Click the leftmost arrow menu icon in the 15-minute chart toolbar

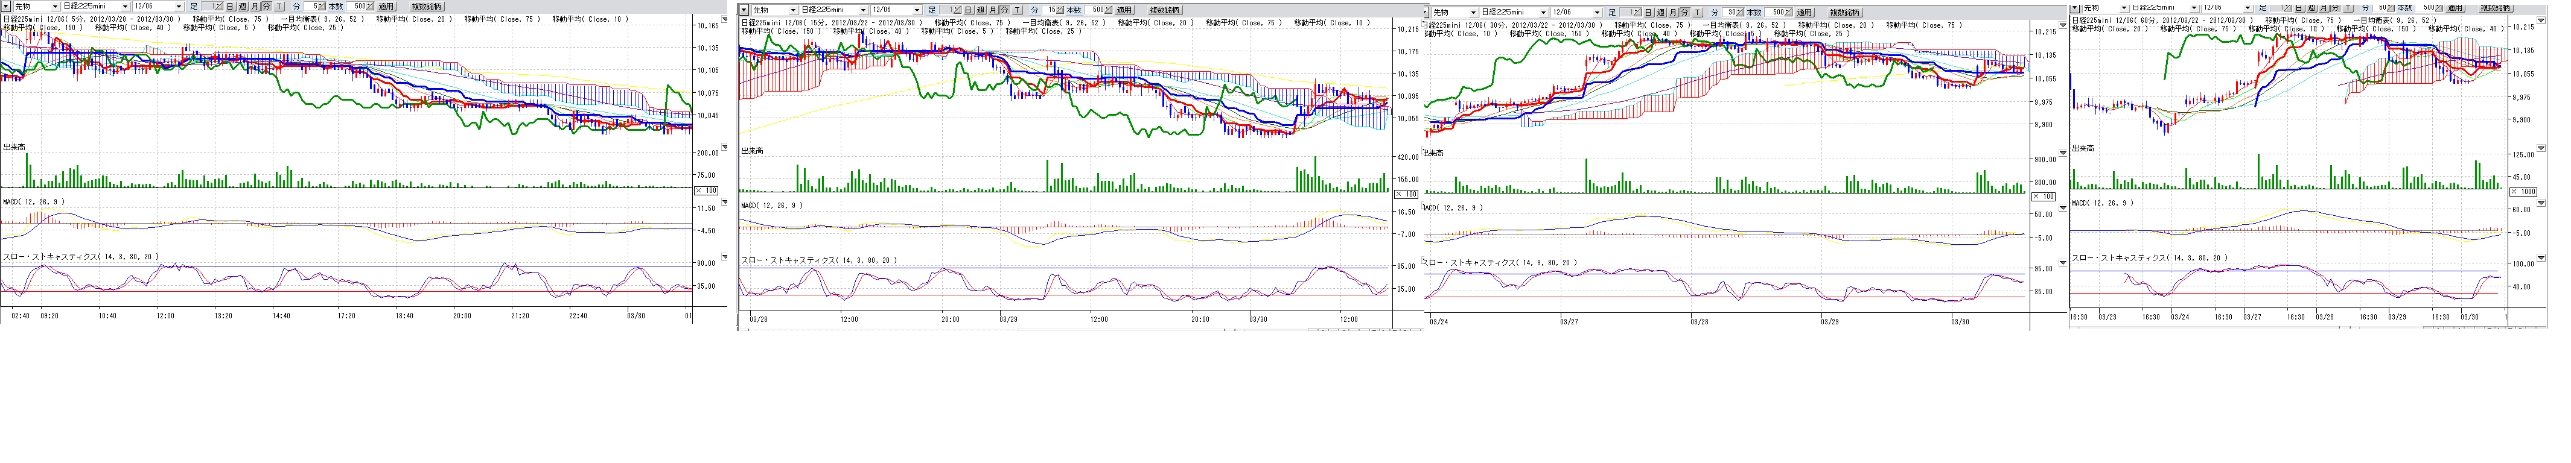point(744,10)
